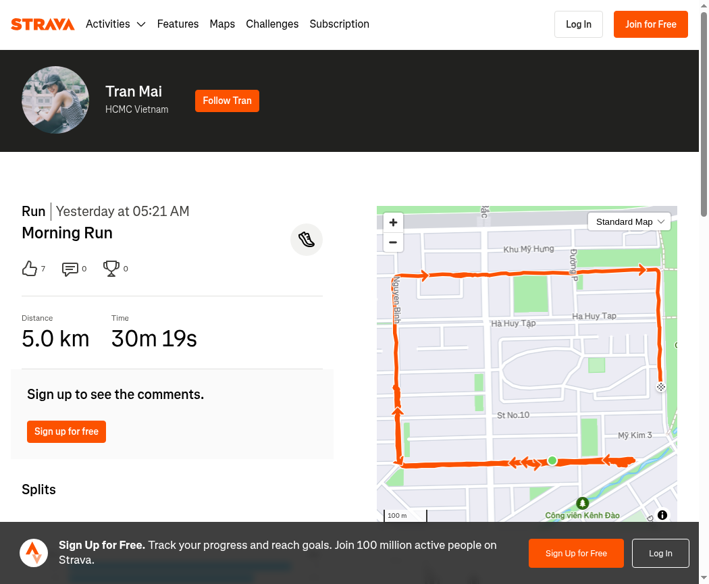This screenshot has width=709, height=584.
Task: Click the Log In button in header
Action: pos(579,24)
